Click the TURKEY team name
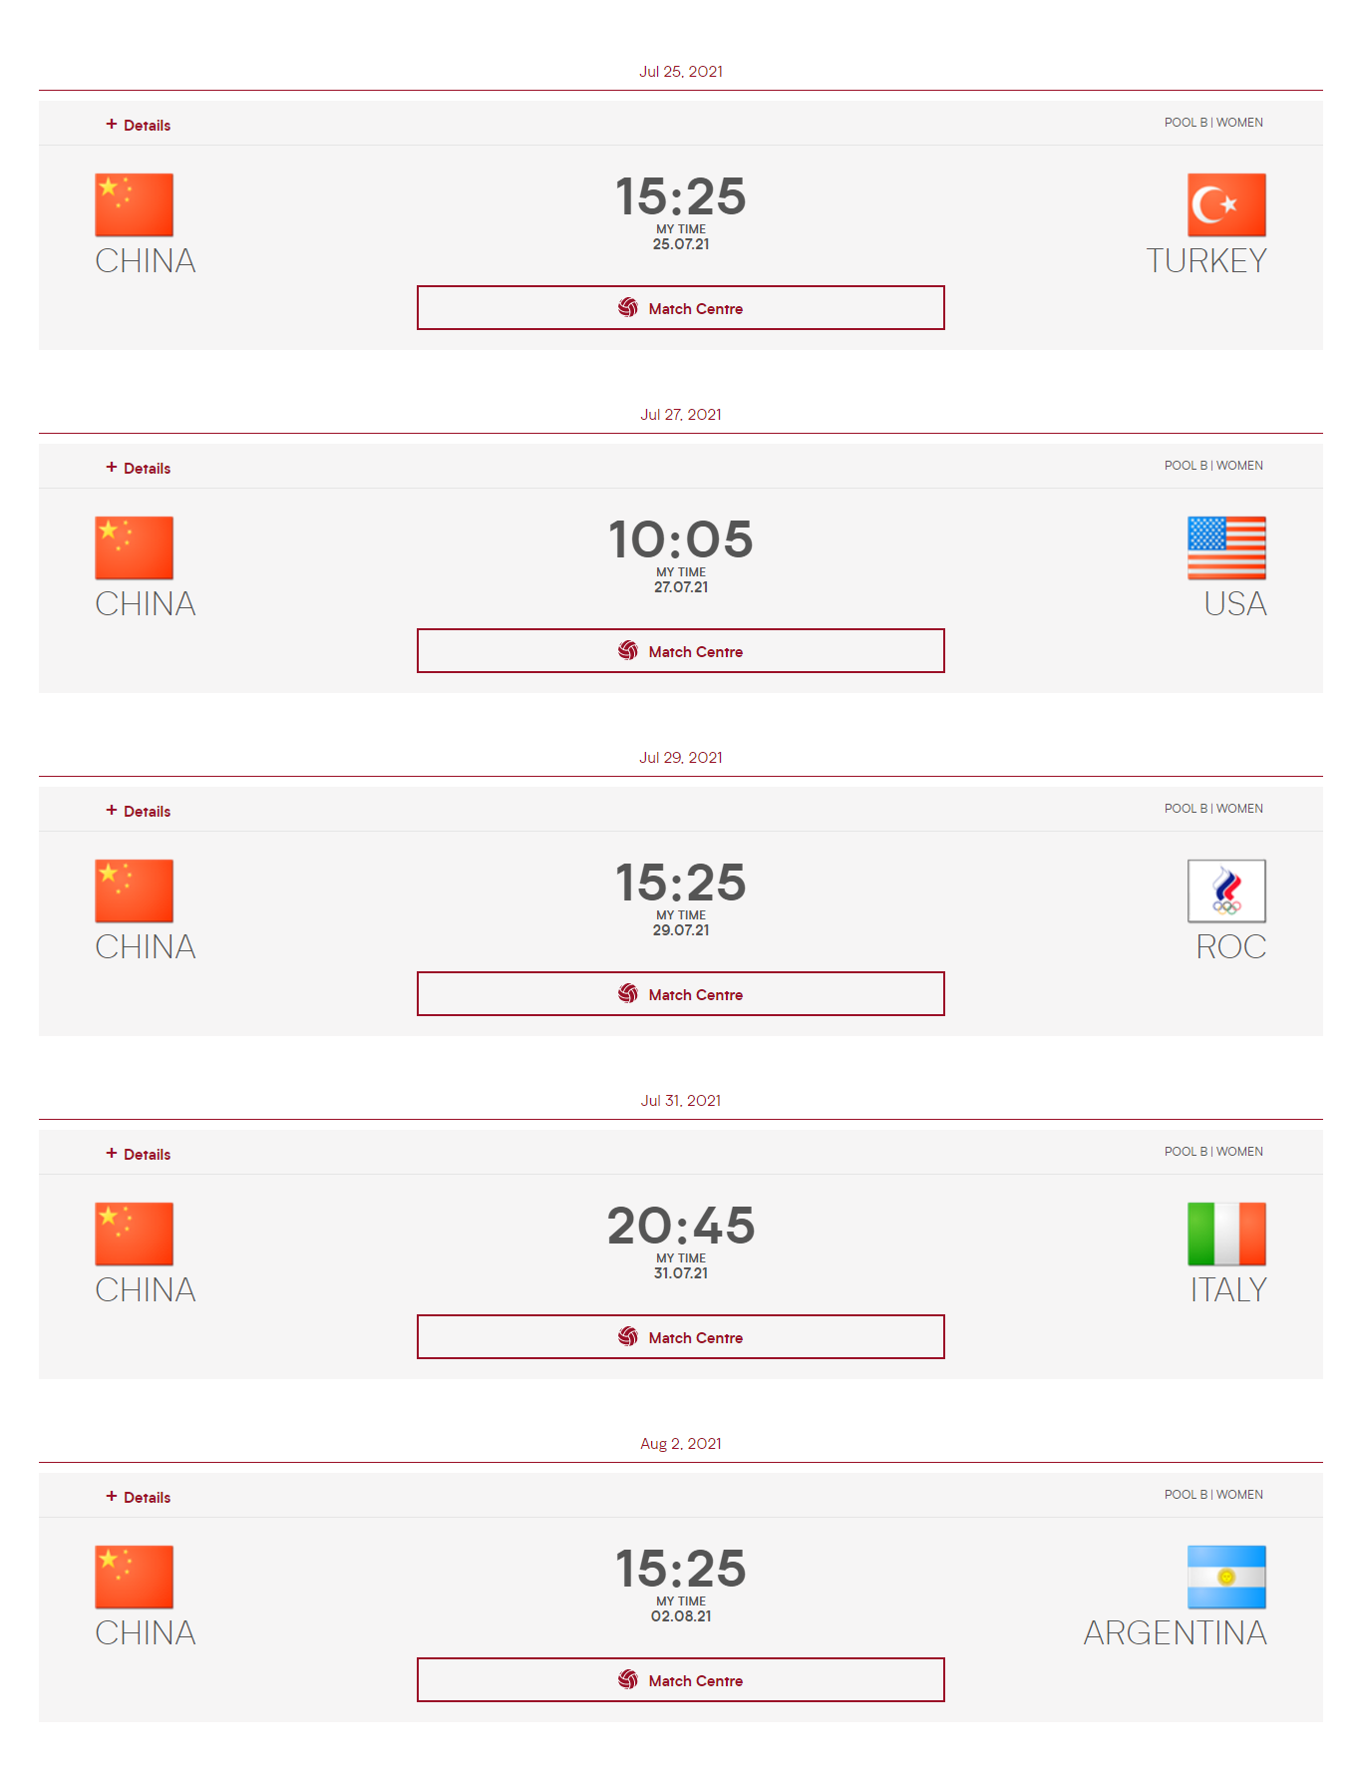Viewport: 1361px width, 1776px height. click(x=1205, y=261)
